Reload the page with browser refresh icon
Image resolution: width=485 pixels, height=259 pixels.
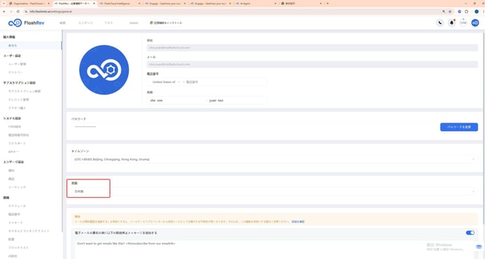[18, 11]
